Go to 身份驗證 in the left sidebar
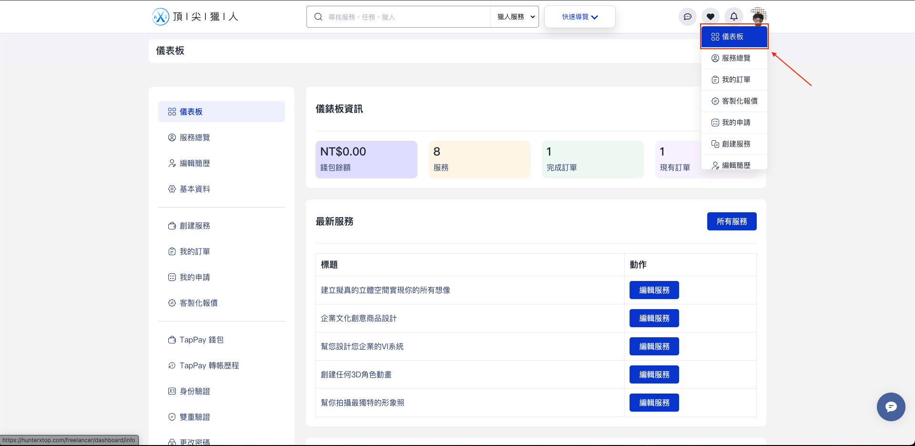Image resolution: width=915 pixels, height=446 pixels. tap(194, 391)
